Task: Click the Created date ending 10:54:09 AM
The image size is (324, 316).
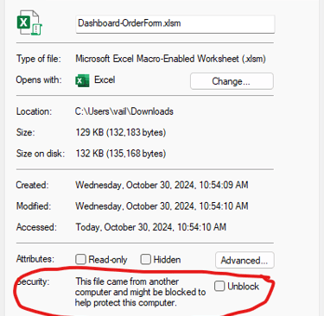Action: 162,185
